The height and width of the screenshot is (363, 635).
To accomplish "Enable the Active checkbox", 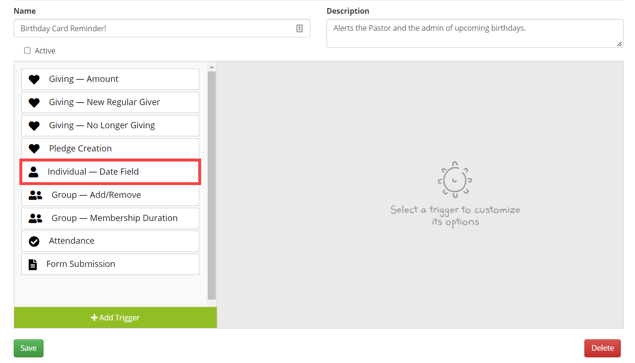I will 27,51.
